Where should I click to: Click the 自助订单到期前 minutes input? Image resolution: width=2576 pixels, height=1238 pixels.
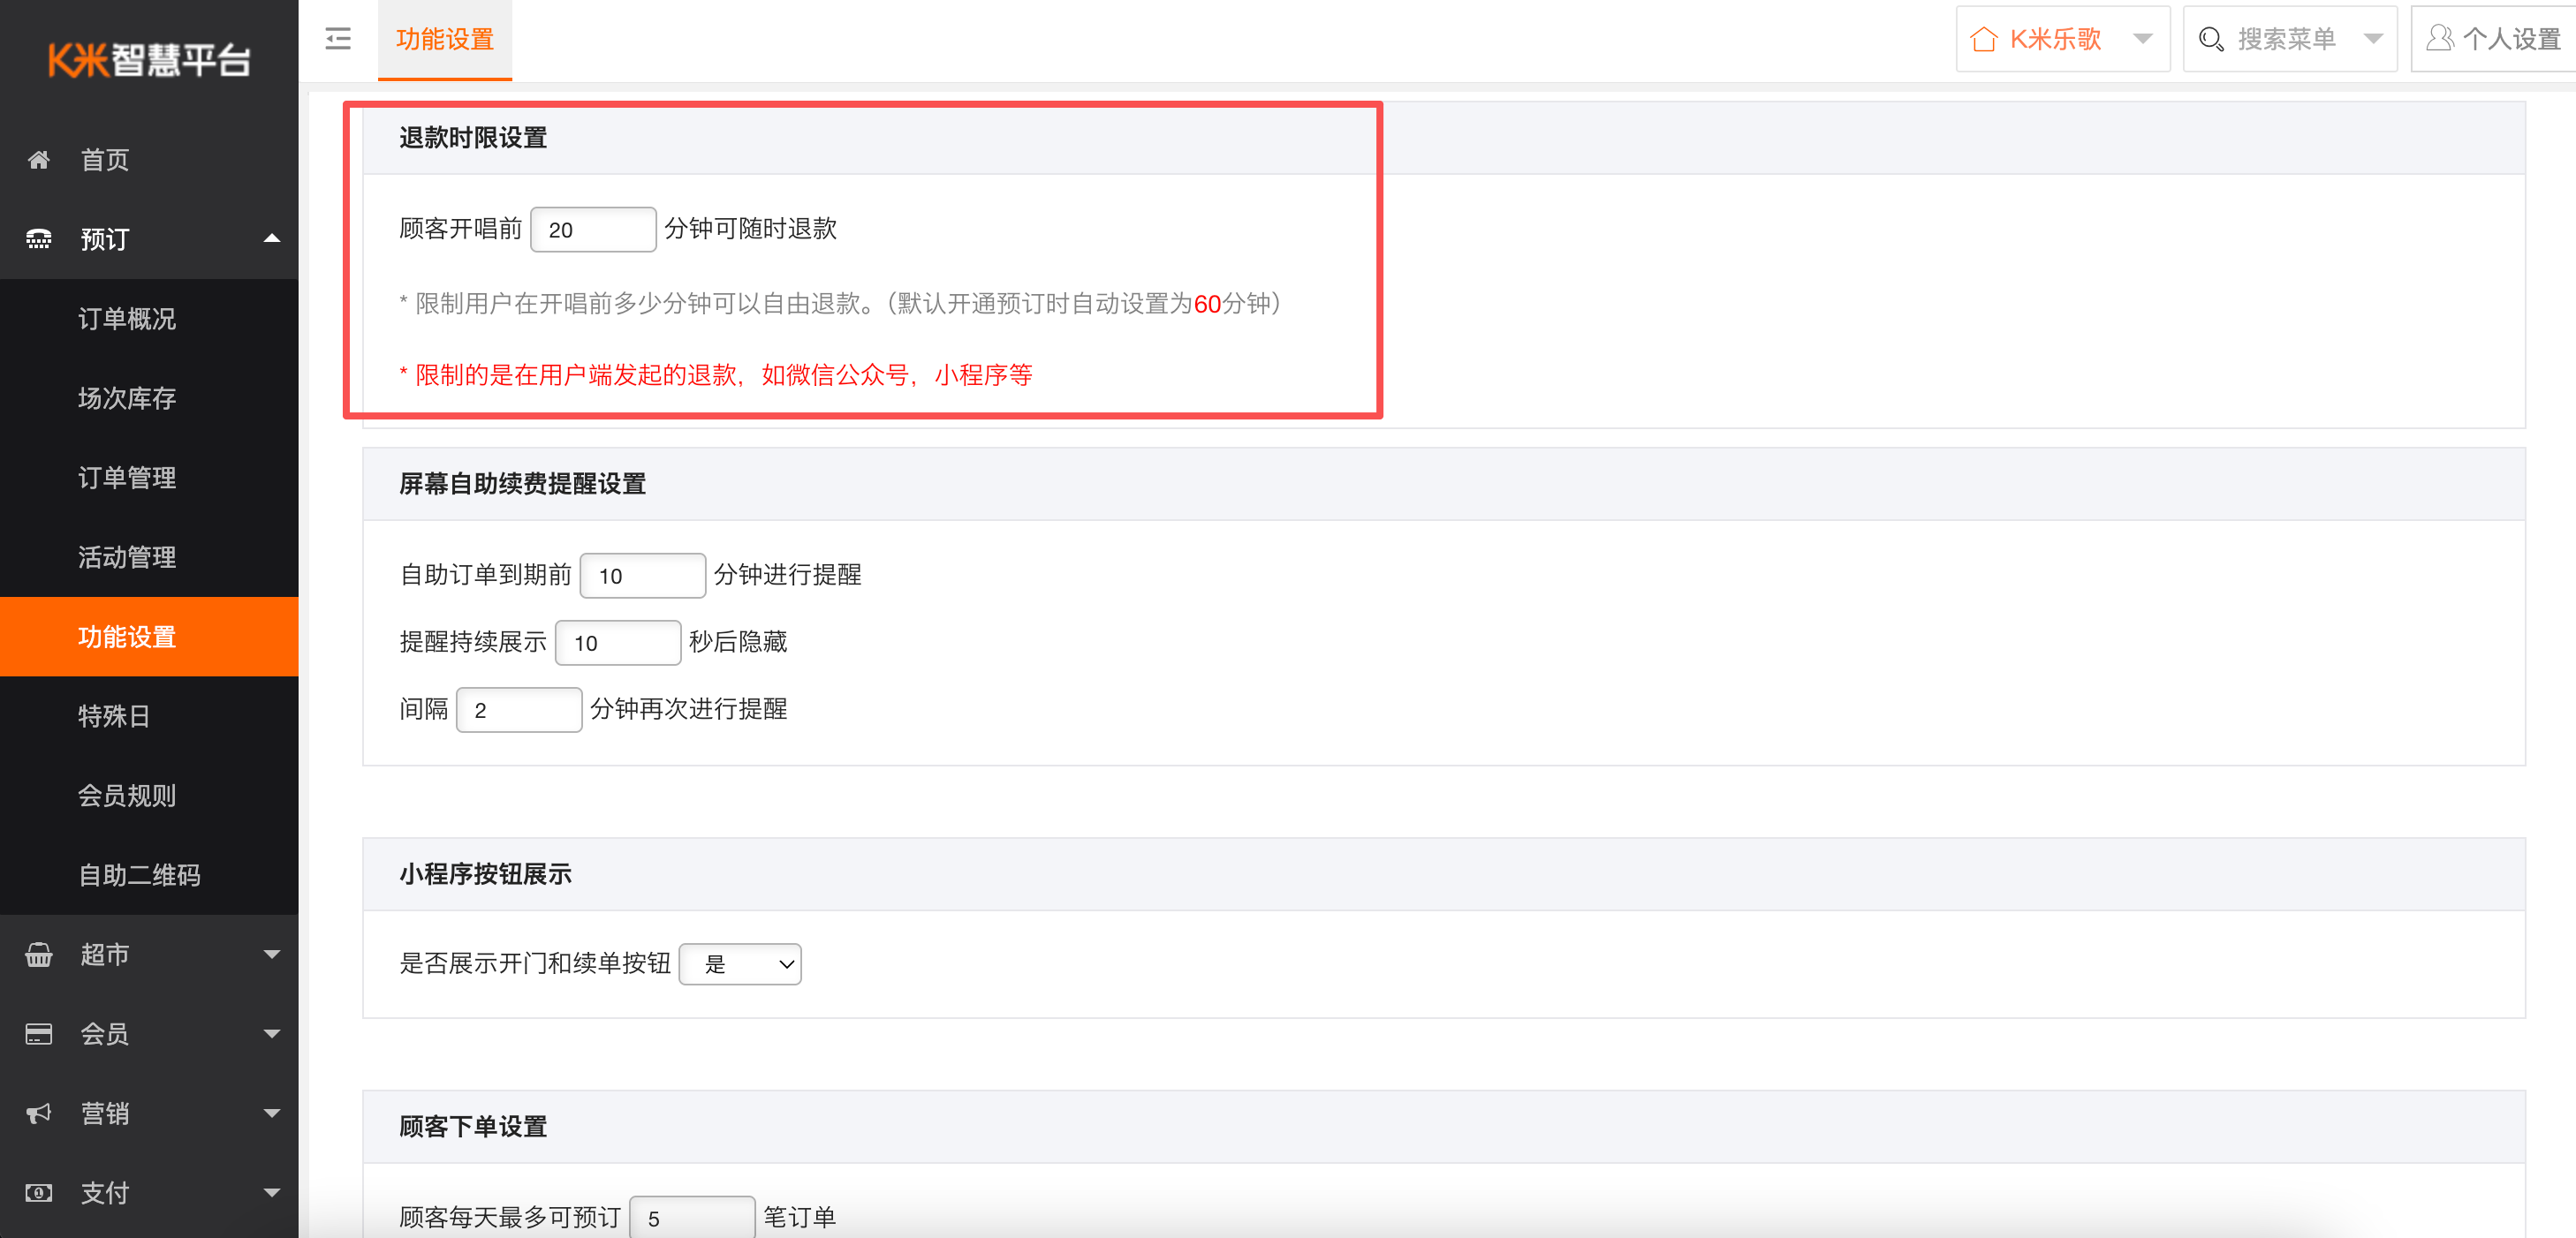[x=643, y=576]
